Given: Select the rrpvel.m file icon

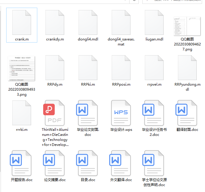Looking at the screenshot, I should 154,68.
